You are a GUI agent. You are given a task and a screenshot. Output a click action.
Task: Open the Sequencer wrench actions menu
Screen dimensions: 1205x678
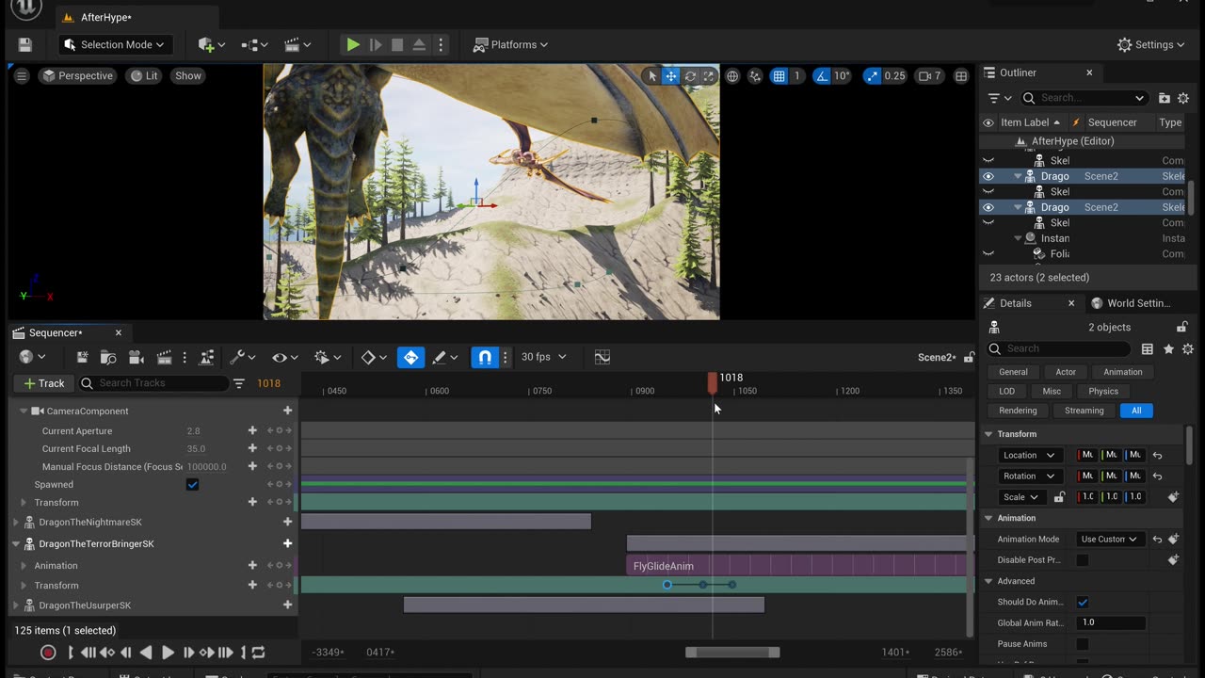[243, 357]
